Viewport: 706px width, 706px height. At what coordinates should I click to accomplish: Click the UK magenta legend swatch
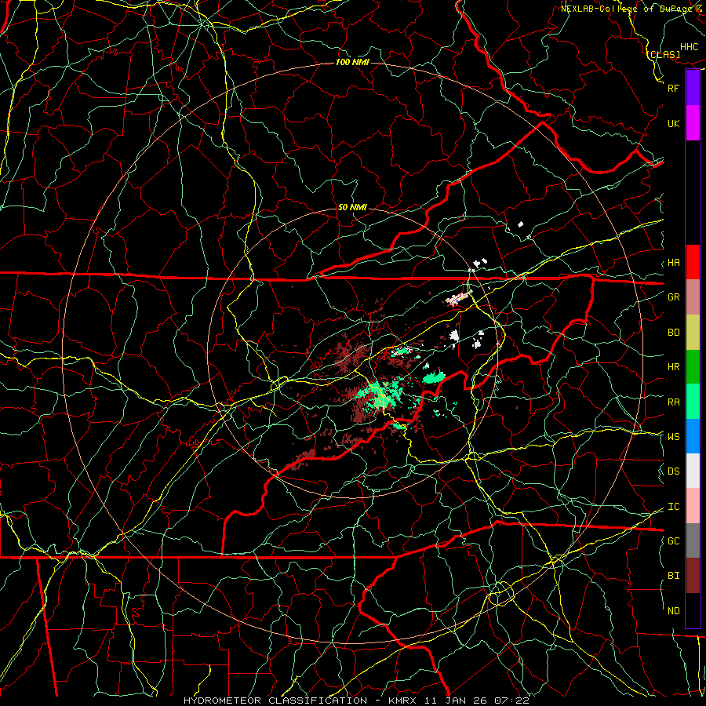[x=693, y=123]
